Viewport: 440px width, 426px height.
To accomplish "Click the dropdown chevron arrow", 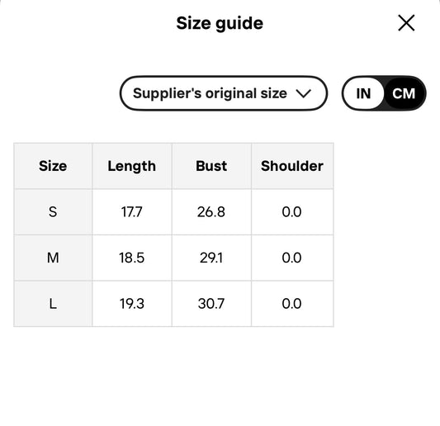I will click(303, 93).
